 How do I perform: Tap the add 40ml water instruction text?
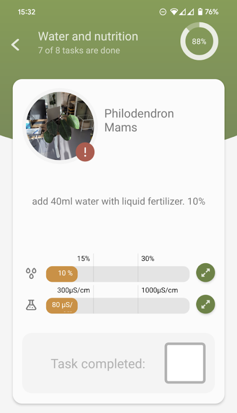(x=118, y=201)
